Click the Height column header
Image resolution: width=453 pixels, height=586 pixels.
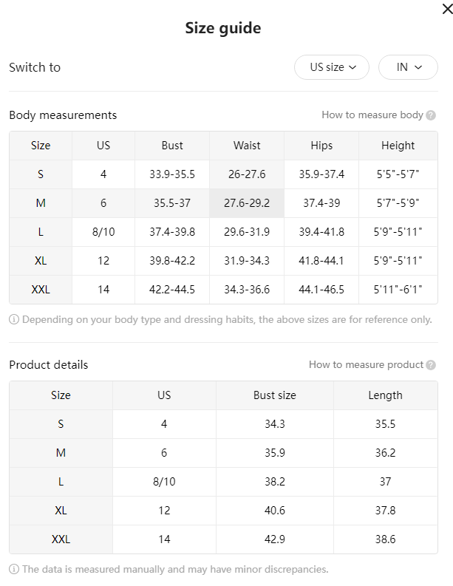[x=398, y=146]
